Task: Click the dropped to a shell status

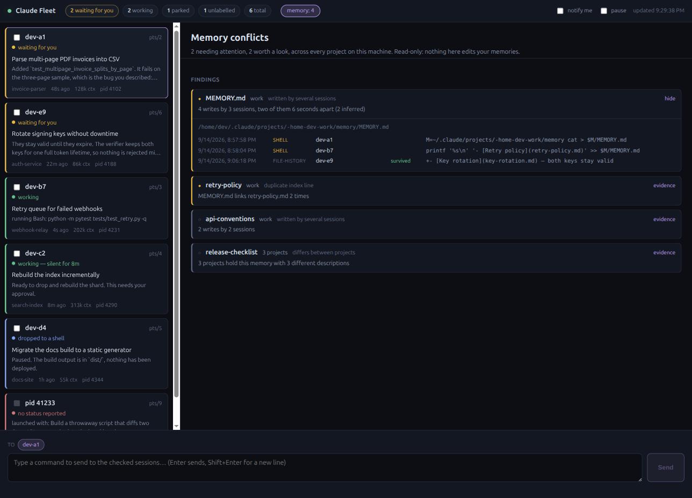Action: 41,339
